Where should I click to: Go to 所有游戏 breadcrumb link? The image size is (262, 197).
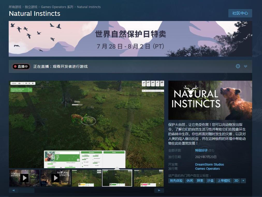tap(15, 7)
